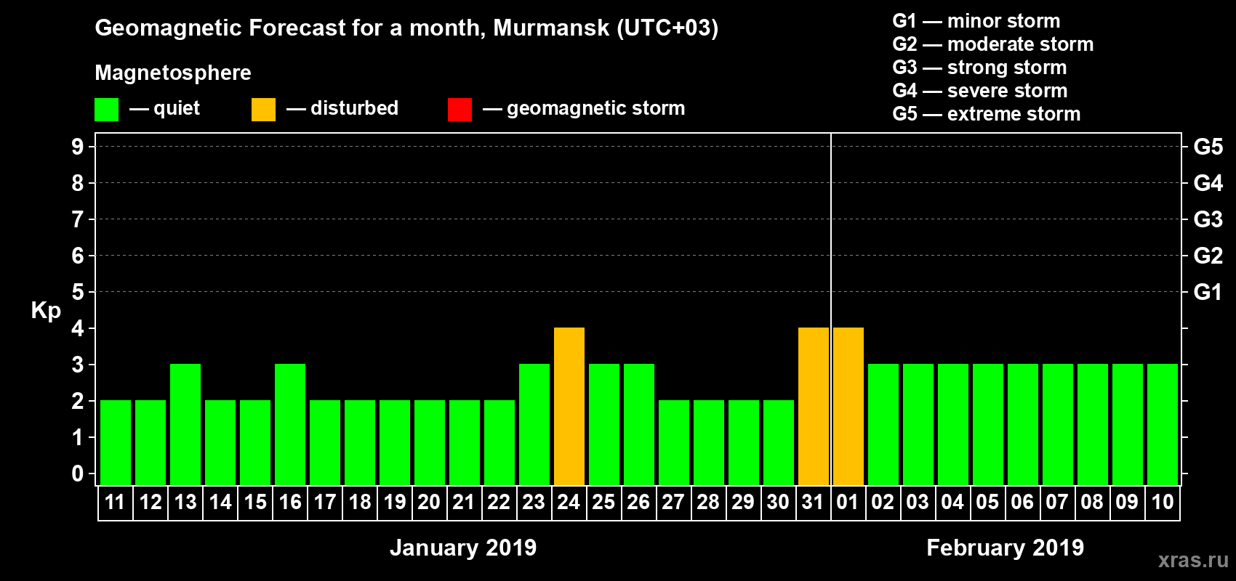Click the date cell "08" on the axis
The width and height of the screenshot is (1236, 581).
click(1093, 503)
